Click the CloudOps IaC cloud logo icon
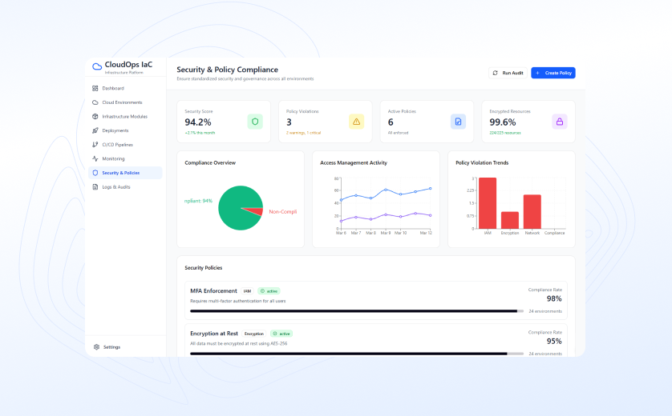672x416 pixels. click(x=98, y=66)
